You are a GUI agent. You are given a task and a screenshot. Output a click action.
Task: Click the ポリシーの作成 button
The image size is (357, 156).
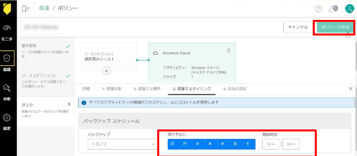pos(333,27)
